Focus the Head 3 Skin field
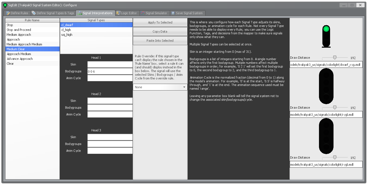The height and width of the screenshot is (185, 368). point(110,137)
